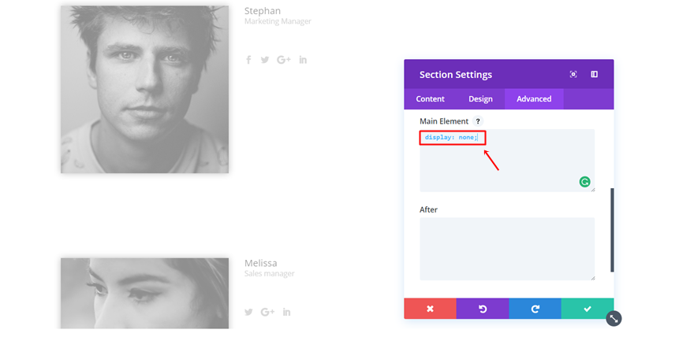This screenshot has width=694, height=337.
Task: Click the dark resize handle at modal corner
Action: click(614, 318)
